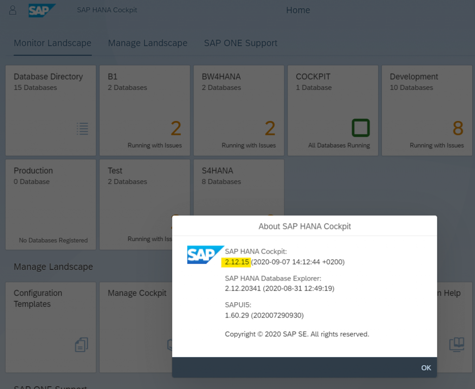This screenshot has width=475, height=389.
Task: Click the Copyright 2020 SAP SE line
Action: pos(297,334)
